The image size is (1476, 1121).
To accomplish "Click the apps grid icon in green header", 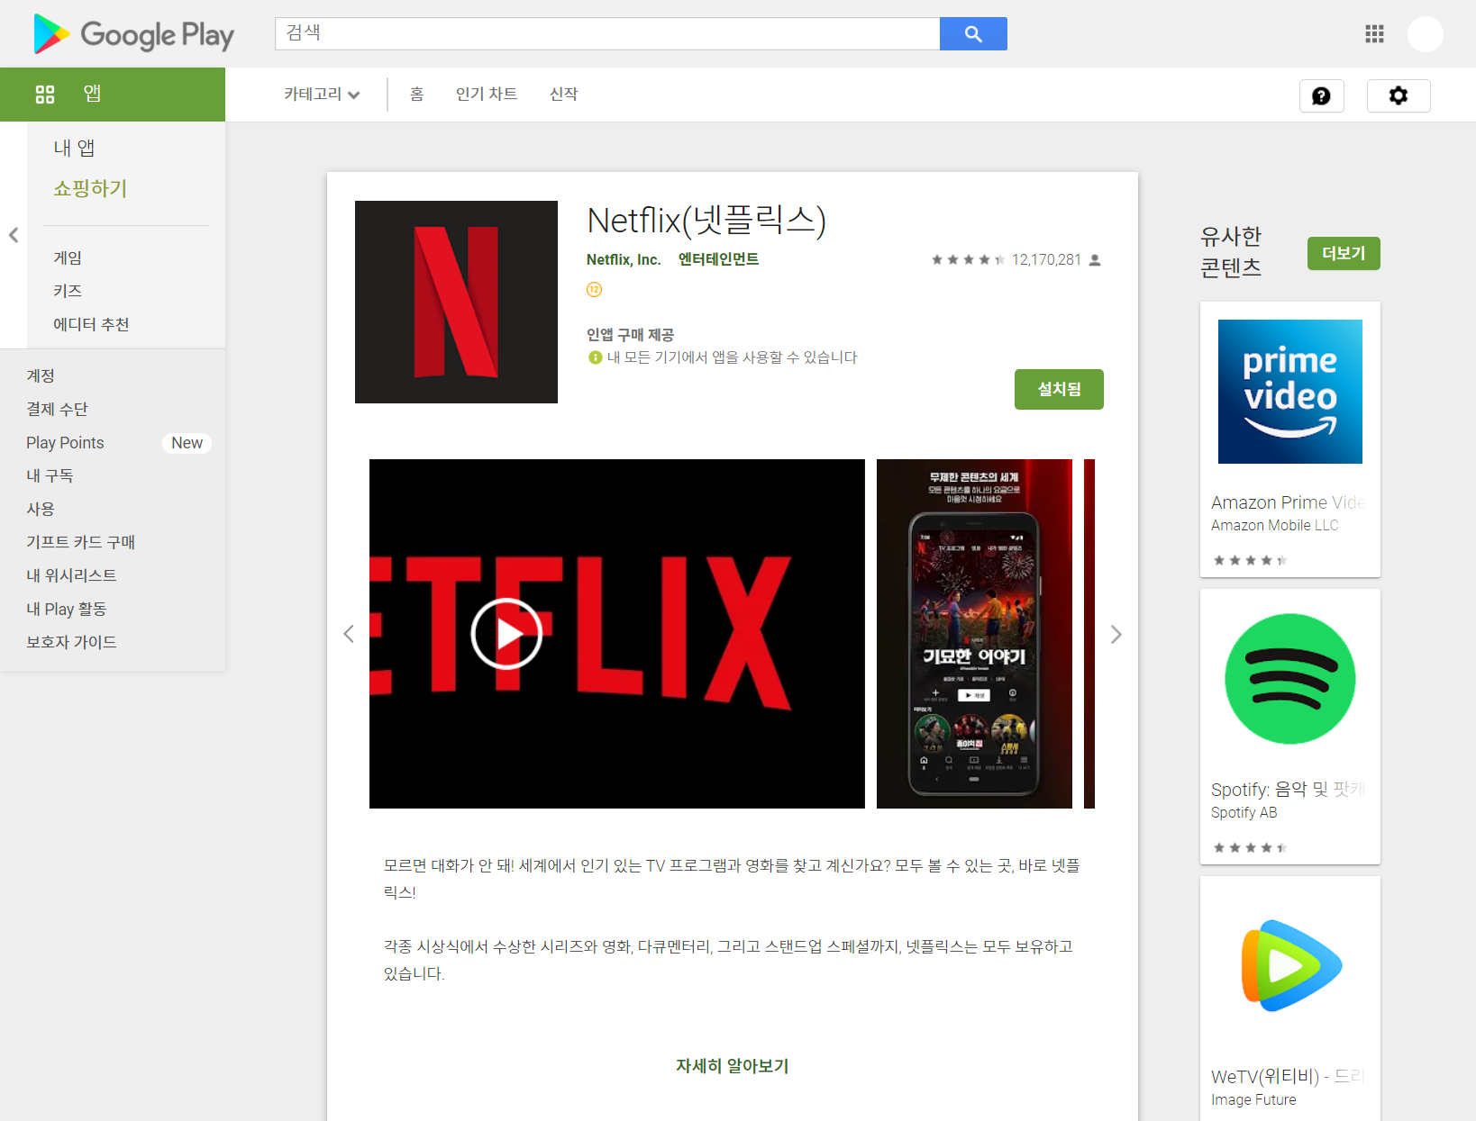I will coord(45,94).
